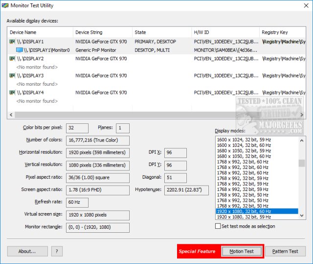This screenshot has width=313, height=264.
Task: Click the Monitor Test Utility title bar icon
Action: [5, 5]
